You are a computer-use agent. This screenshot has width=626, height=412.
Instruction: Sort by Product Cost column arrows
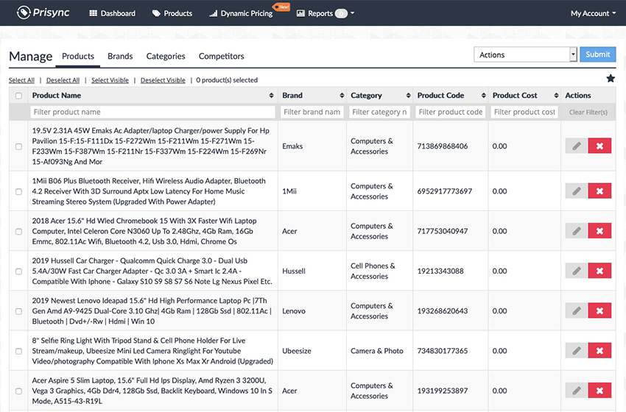556,96
